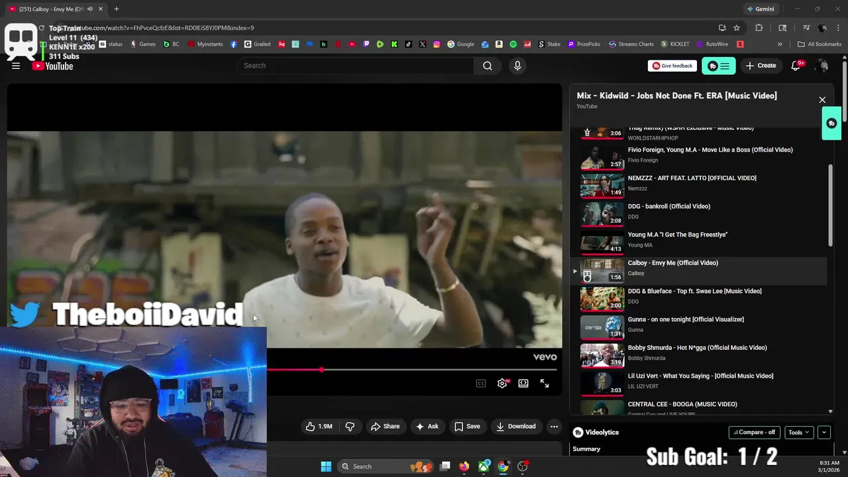Click the Ask button
This screenshot has width=848, height=477.
point(427,426)
